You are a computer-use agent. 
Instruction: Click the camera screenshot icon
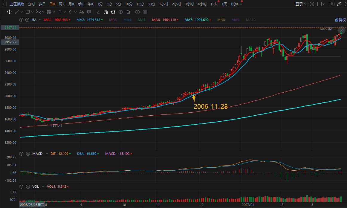(332, 4)
